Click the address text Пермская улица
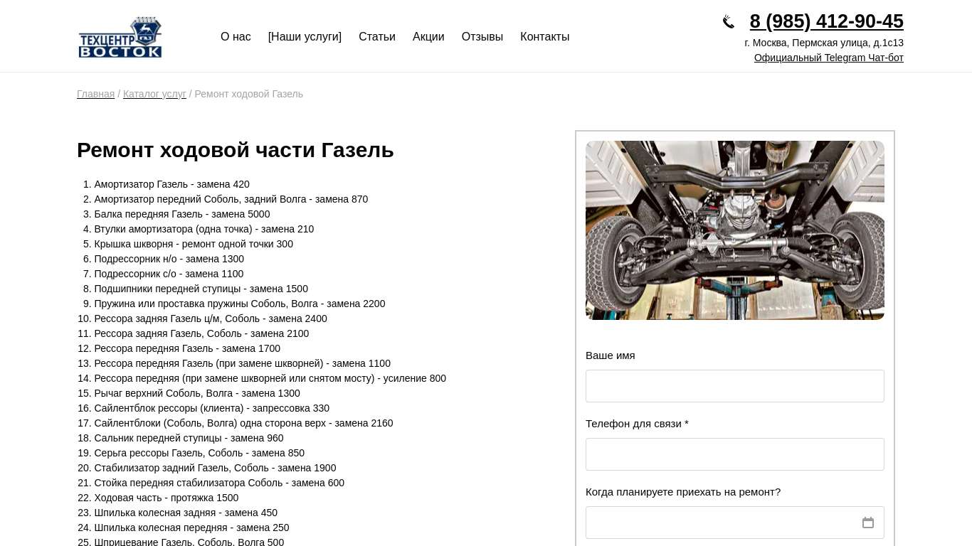 tap(824, 43)
